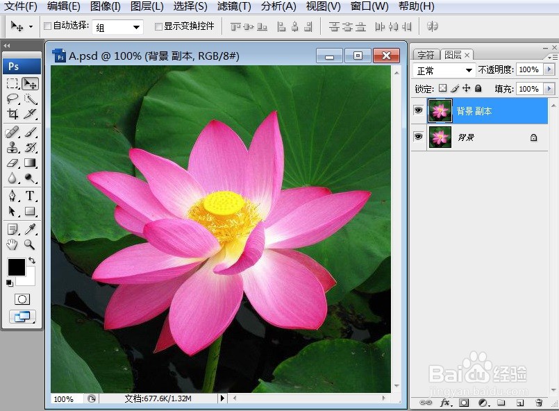Select the Hand tool
Viewport: 559px width, 411px height.
12,244
